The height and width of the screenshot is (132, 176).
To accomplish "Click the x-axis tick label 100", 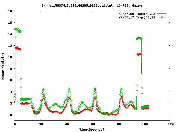I will [x=145, y=124].
